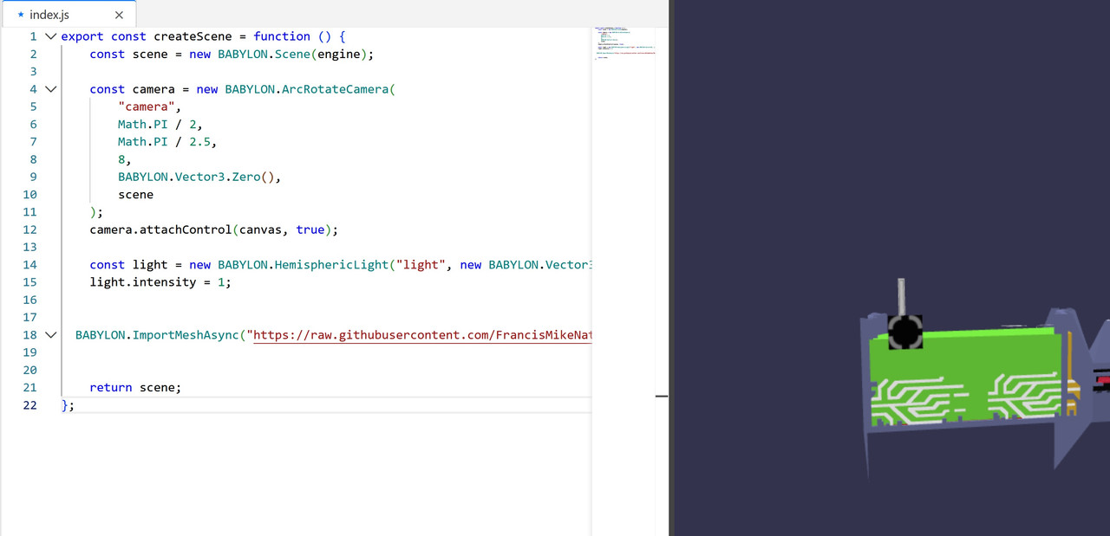Select the index.js editor tab
This screenshot has width=1110, height=536.
tap(69, 15)
